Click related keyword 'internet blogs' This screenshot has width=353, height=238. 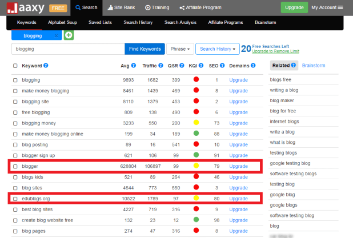(284, 122)
